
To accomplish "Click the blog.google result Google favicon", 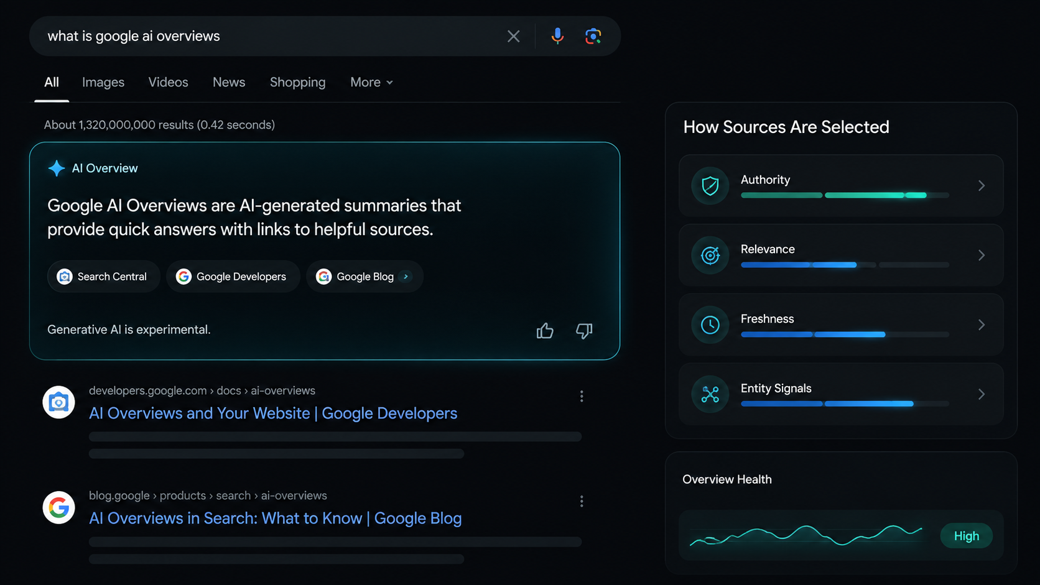I will pos(58,507).
